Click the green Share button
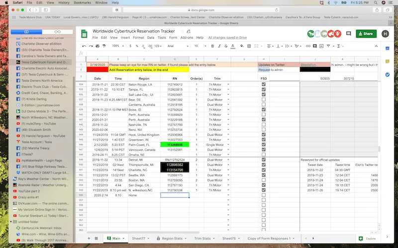398x248 pixels. point(366,34)
